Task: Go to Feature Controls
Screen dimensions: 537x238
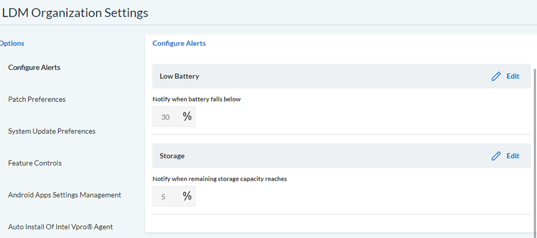Action: (x=35, y=163)
